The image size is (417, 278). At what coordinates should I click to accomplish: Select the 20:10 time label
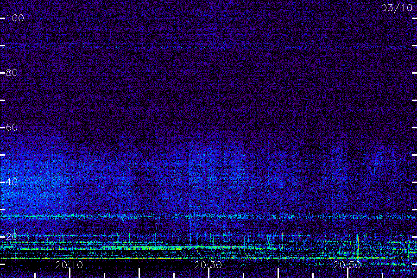click(x=69, y=265)
